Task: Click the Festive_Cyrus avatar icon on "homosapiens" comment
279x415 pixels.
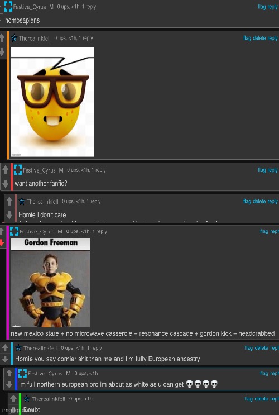Action: (8, 7)
